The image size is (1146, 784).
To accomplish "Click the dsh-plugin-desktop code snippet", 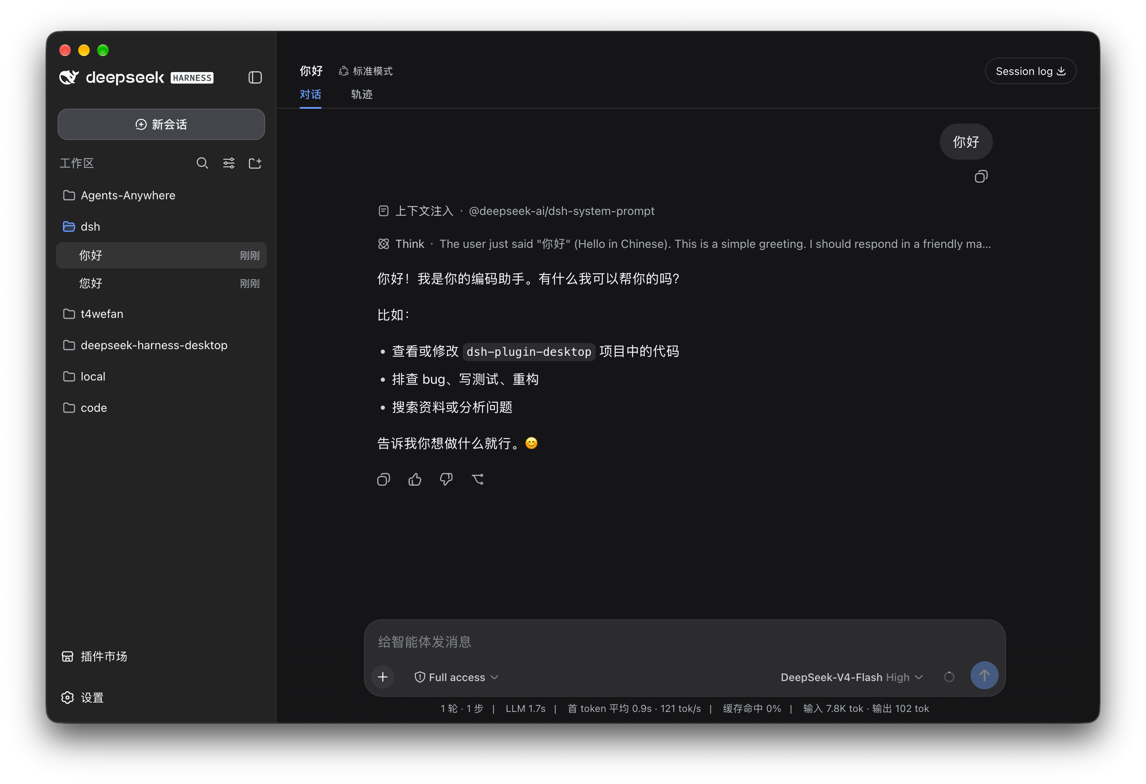I will (529, 351).
